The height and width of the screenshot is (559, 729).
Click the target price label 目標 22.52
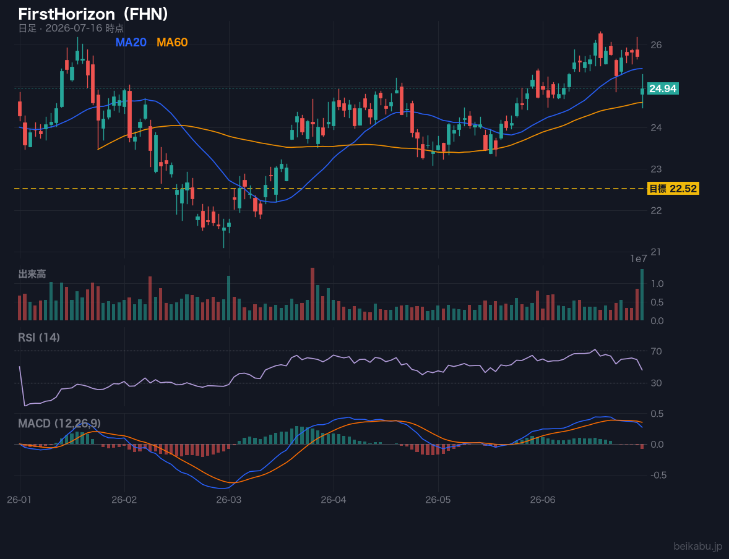tap(673, 189)
